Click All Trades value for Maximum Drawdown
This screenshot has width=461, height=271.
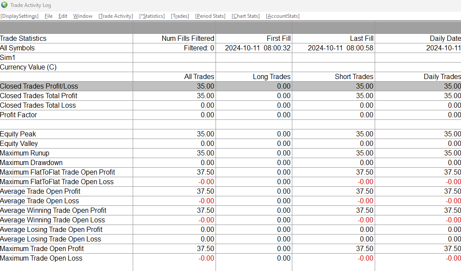coord(207,163)
